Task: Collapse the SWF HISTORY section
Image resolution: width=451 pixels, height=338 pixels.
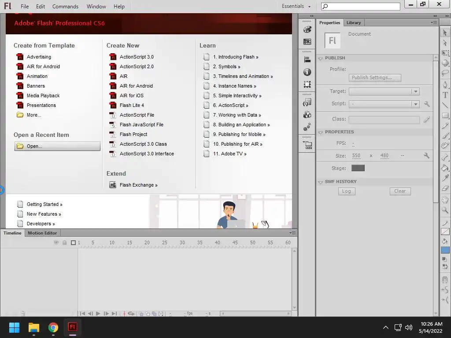Action: [x=321, y=182]
